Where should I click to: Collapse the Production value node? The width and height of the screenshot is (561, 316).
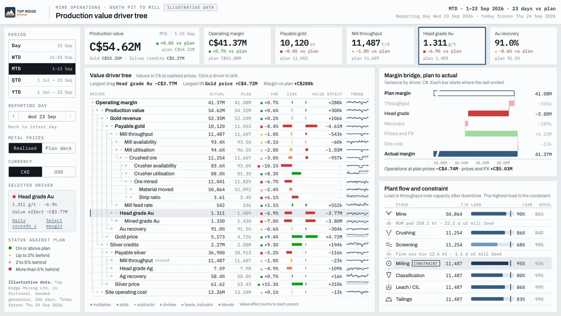click(x=102, y=110)
